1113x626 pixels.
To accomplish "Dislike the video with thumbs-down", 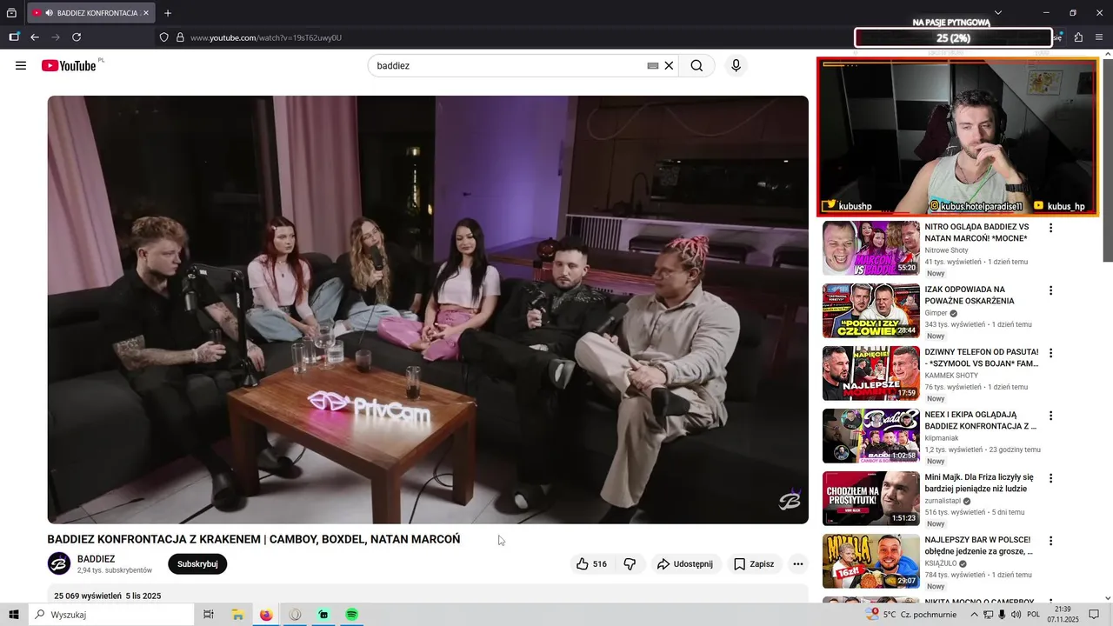I will pyautogui.click(x=630, y=564).
